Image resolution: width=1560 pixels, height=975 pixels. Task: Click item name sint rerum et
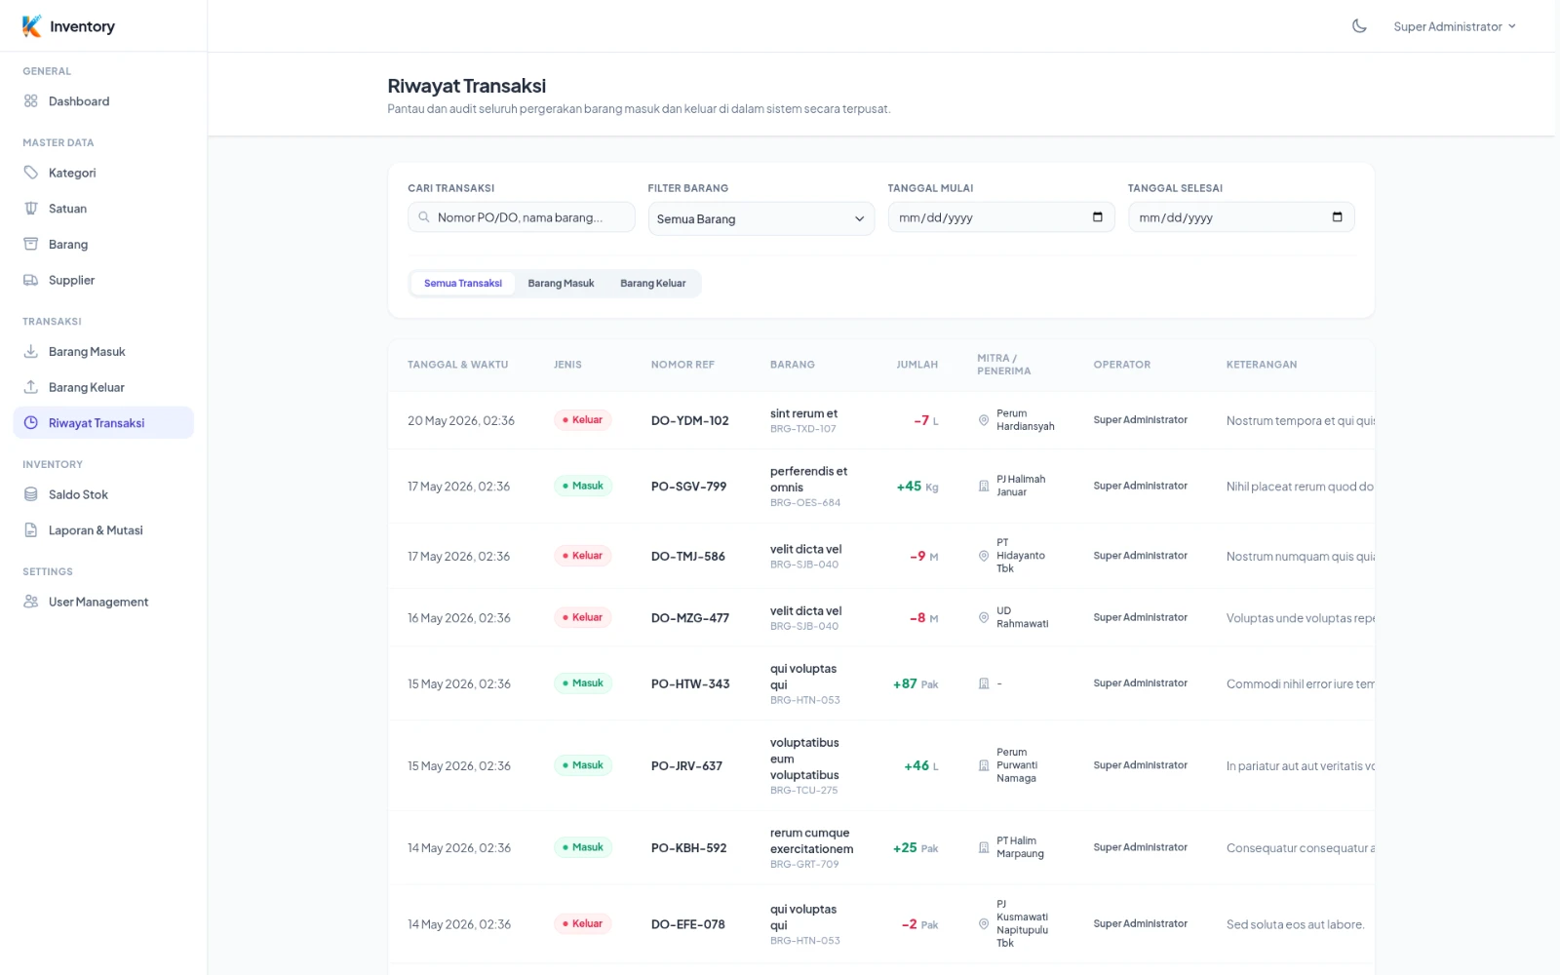pos(804,413)
